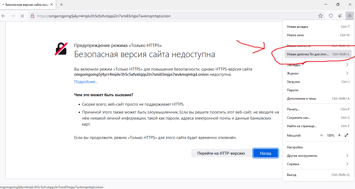
Task: Expand the Другие инструменты submenu
Action: pos(318,156)
